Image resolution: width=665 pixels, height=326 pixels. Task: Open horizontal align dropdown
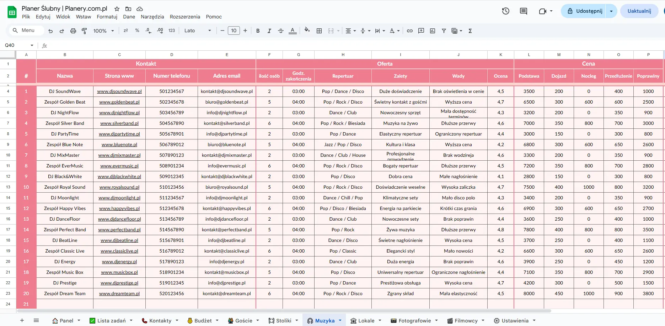click(351, 31)
